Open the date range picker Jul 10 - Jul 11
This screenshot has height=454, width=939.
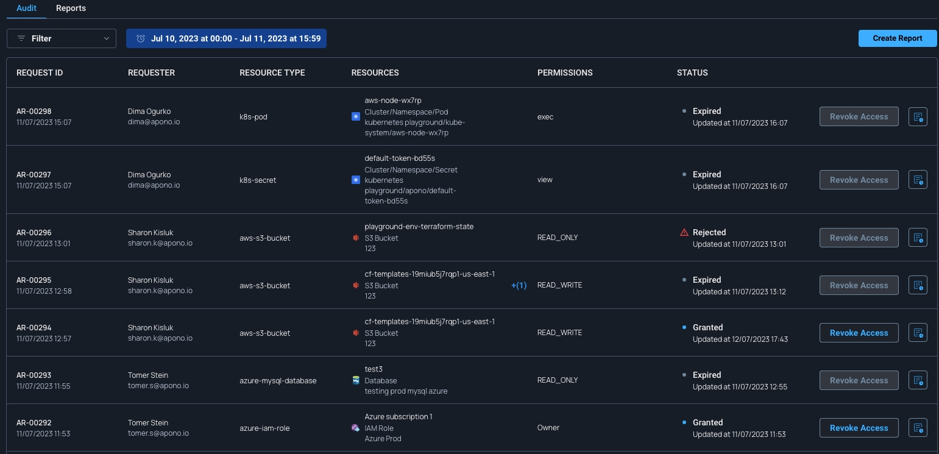(226, 38)
